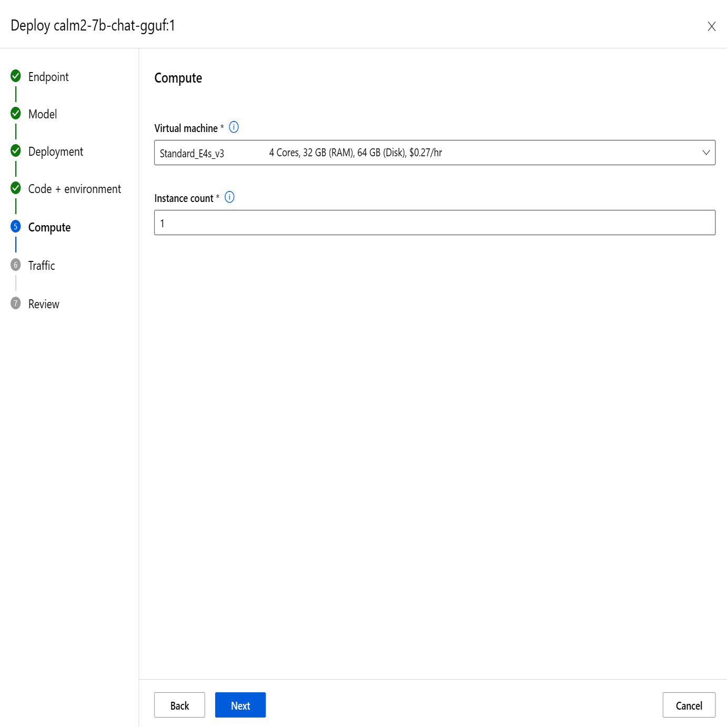This screenshot has height=727, width=727.
Task: Click the Instance count info icon
Action: [229, 197]
